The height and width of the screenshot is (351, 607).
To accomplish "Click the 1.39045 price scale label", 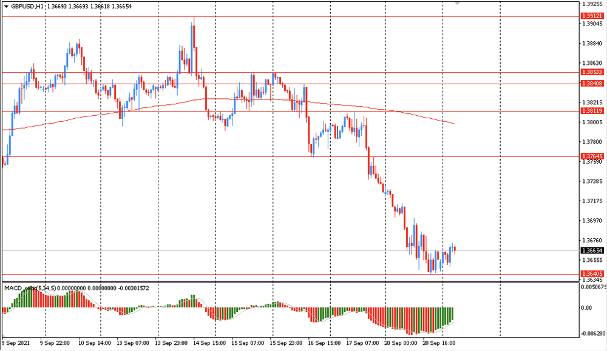I will 592,24.
